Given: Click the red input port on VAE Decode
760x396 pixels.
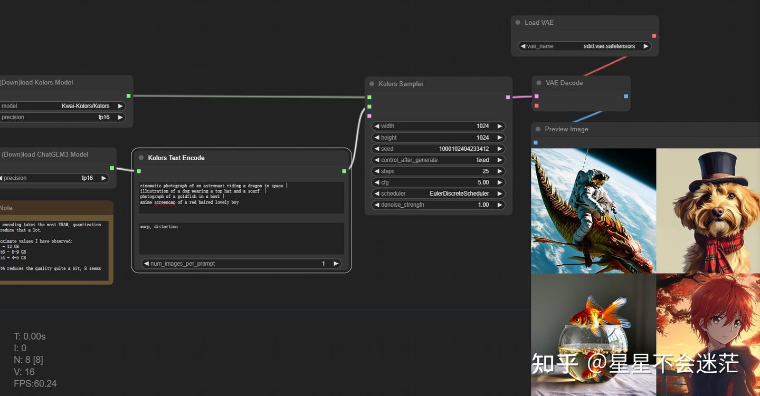Looking at the screenshot, I should pos(536,105).
